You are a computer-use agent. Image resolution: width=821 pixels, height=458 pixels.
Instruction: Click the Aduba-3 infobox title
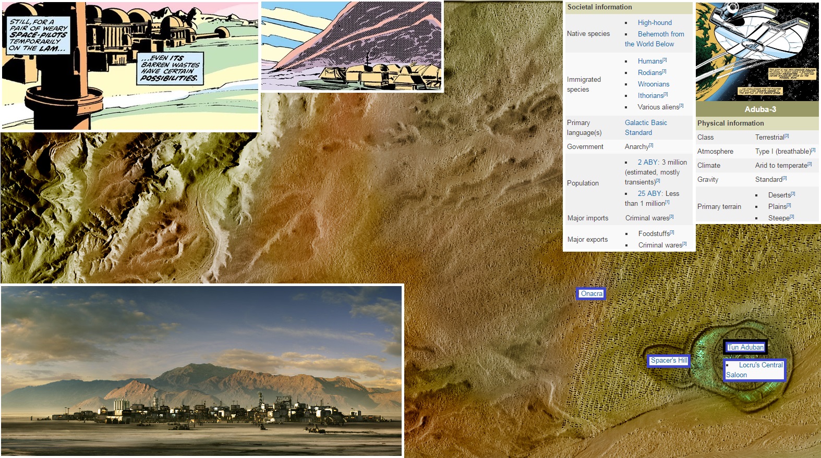(760, 109)
